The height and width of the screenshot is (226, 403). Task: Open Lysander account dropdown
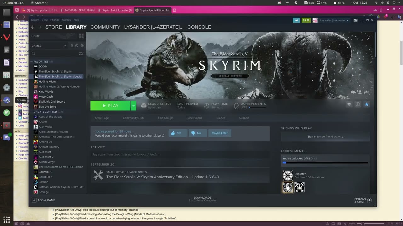334,20
